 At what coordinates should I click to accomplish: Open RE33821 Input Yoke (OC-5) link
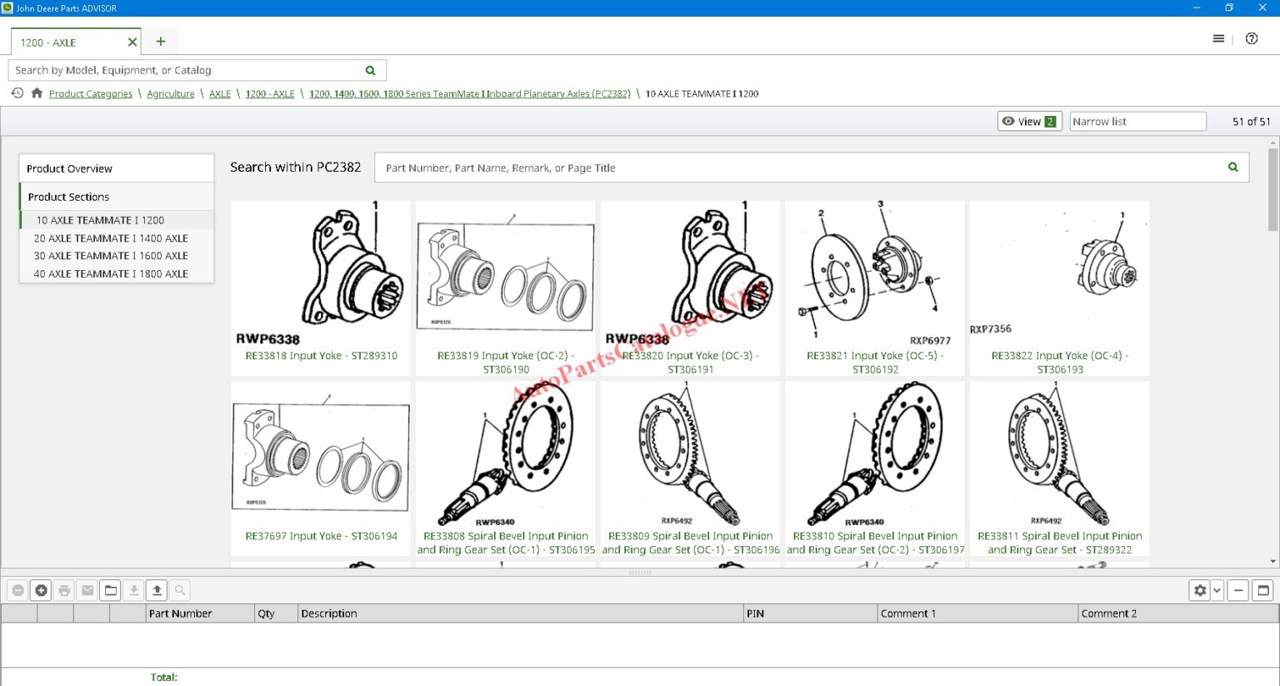875,362
